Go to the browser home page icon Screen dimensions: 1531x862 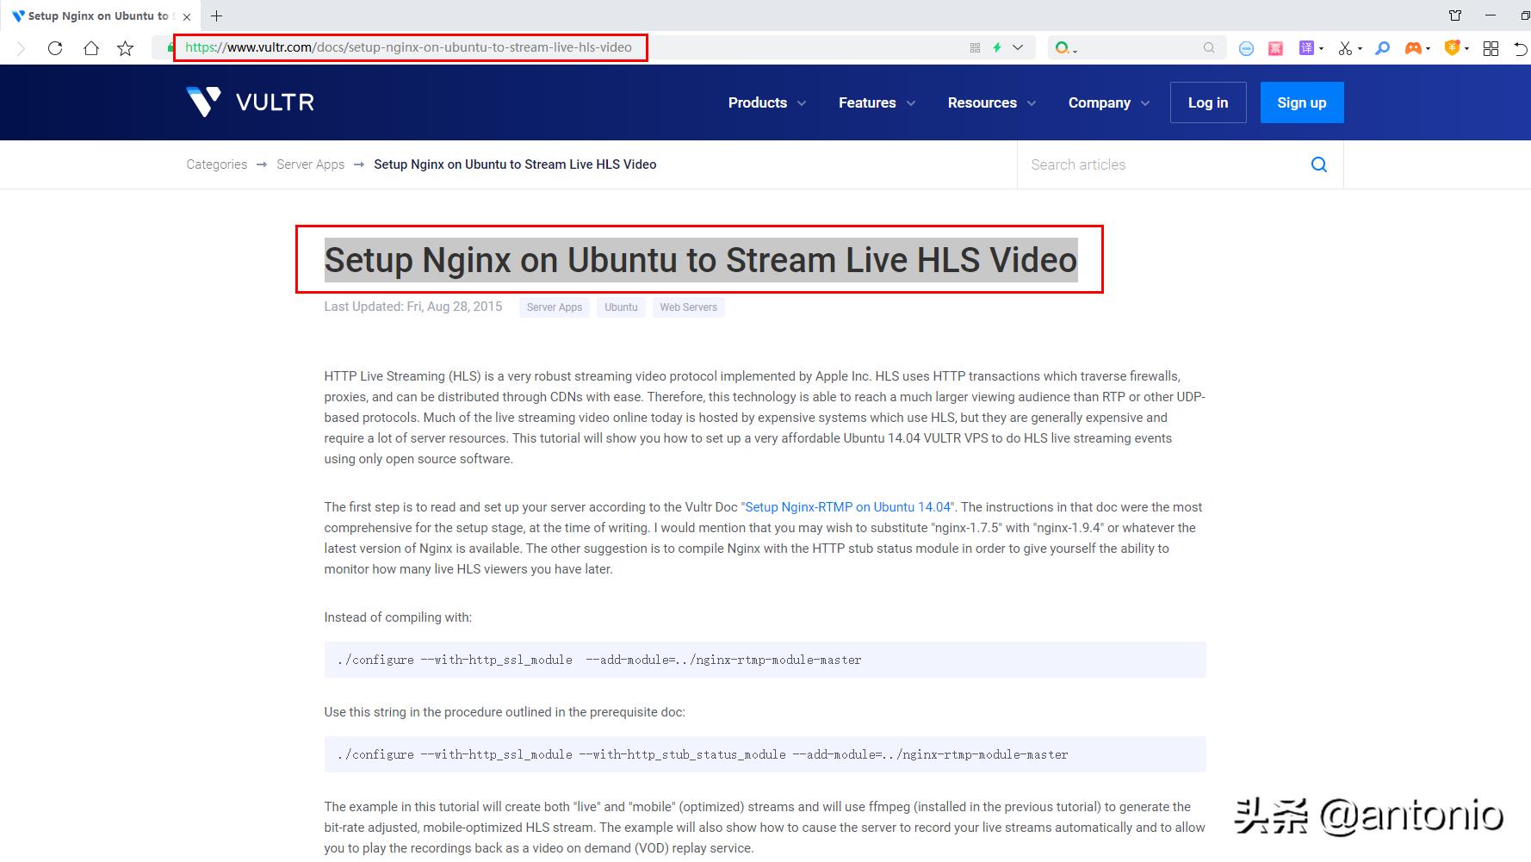90,48
